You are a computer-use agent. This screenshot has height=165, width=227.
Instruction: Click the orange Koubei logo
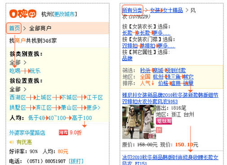click(x=23, y=14)
